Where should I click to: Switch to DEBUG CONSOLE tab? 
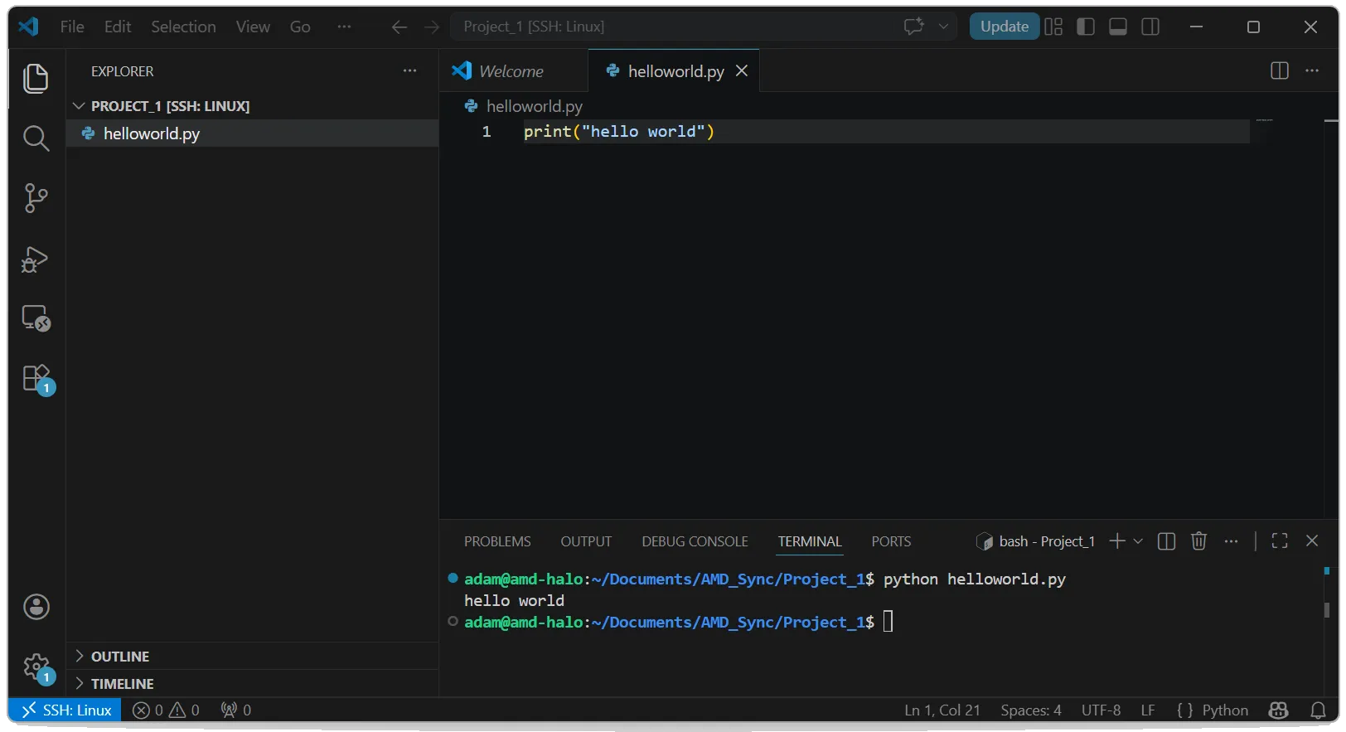pos(695,541)
